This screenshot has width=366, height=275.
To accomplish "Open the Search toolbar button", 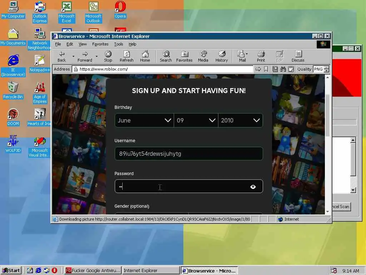I will pos(166,57).
